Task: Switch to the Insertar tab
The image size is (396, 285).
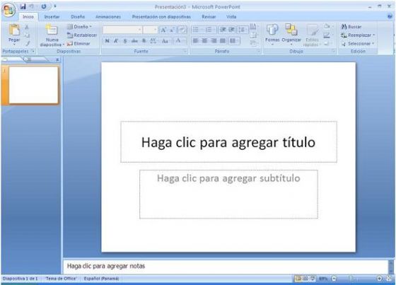Action: (52, 17)
